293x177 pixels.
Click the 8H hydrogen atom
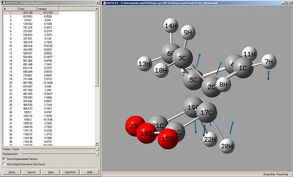click(x=223, y=84)
